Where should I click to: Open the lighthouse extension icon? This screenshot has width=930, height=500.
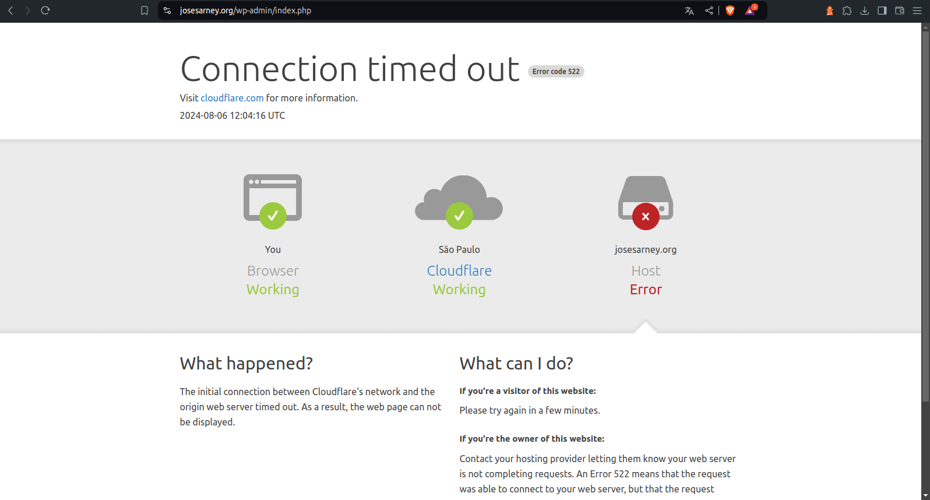tap(829, 10)
